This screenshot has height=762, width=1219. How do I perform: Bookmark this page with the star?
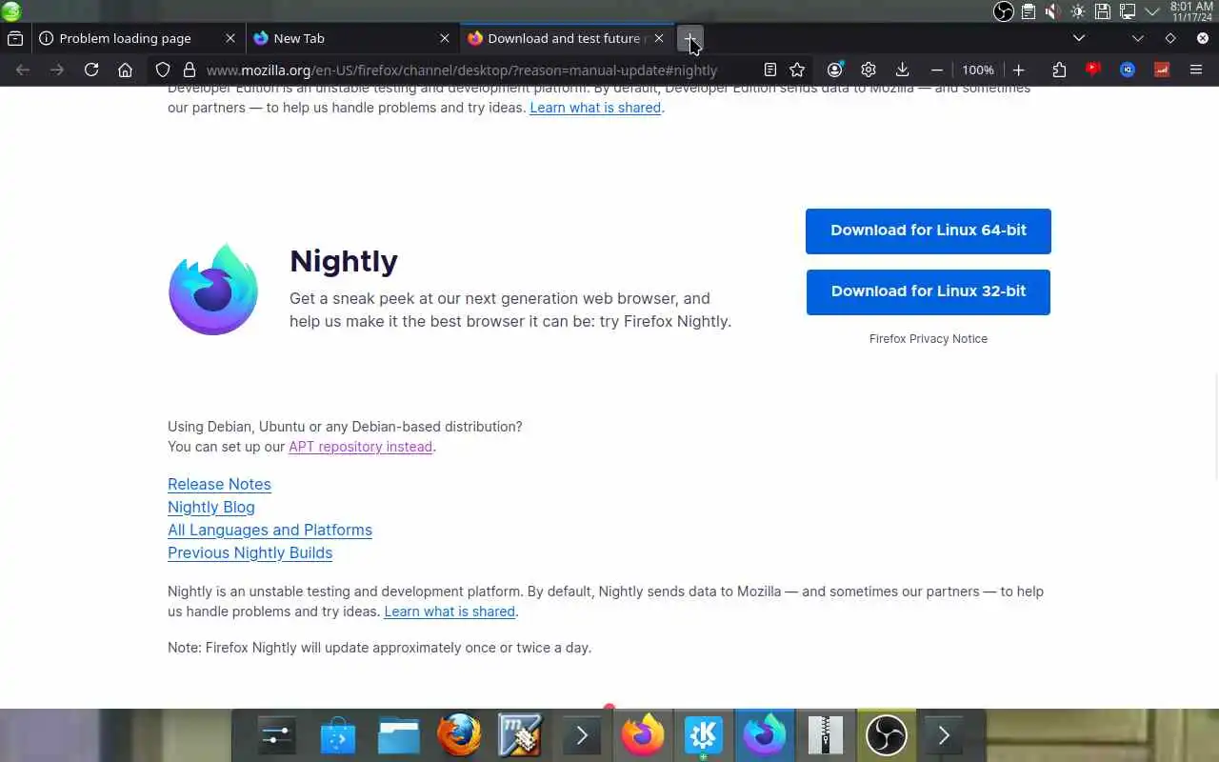tap(797, 70)
